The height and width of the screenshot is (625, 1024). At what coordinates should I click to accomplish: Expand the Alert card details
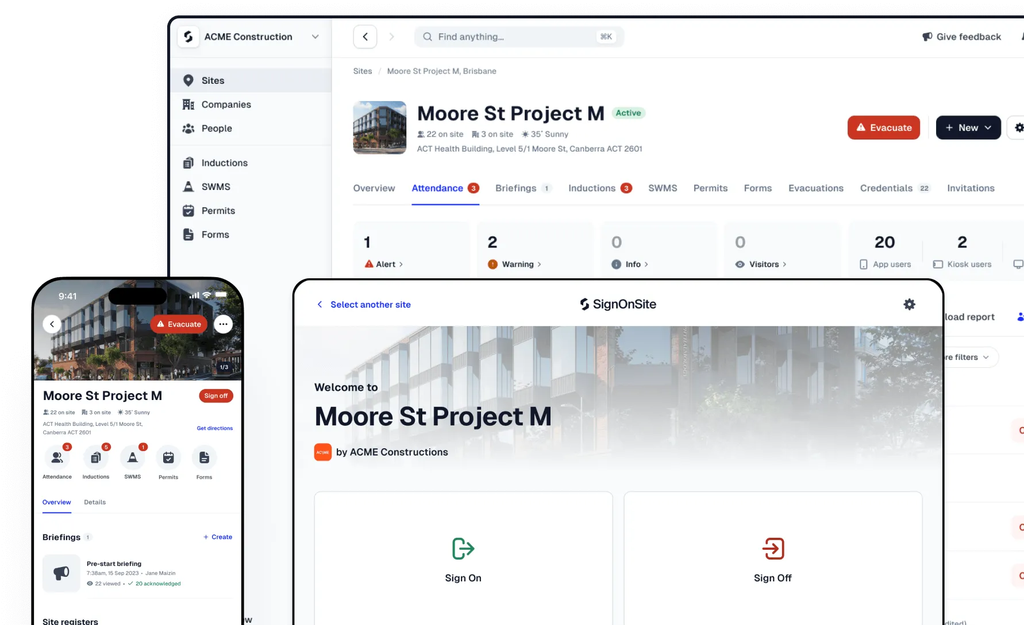pos(401,264)
